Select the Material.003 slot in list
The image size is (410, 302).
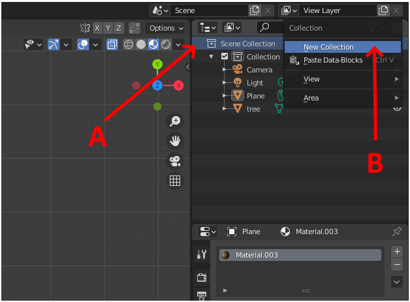[300, 255]
